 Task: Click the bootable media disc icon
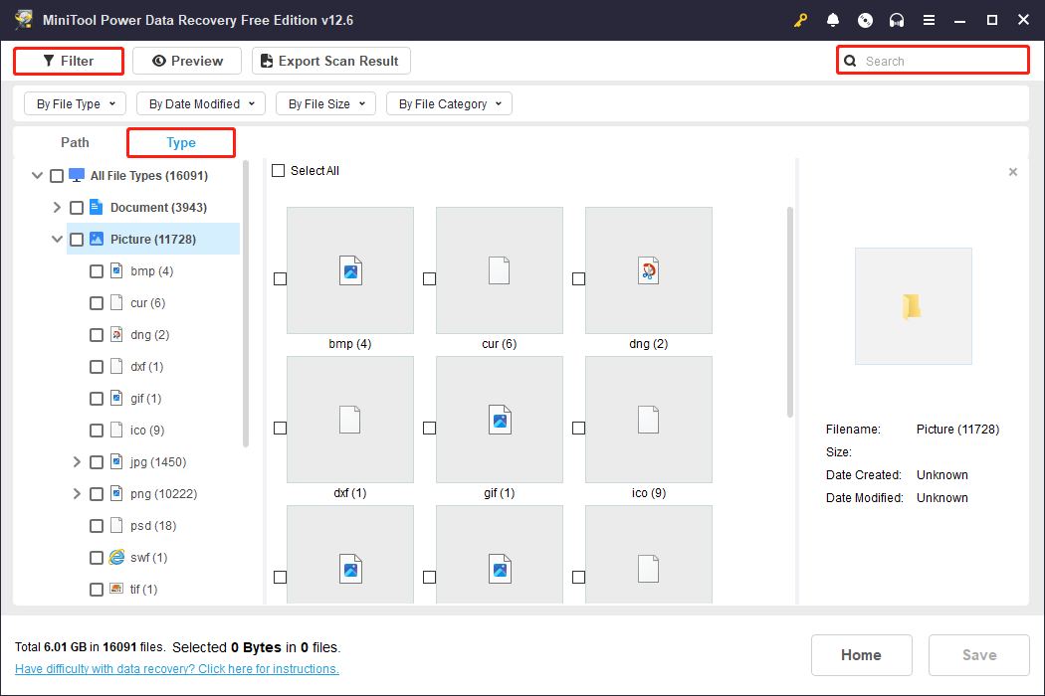point(865,19)
